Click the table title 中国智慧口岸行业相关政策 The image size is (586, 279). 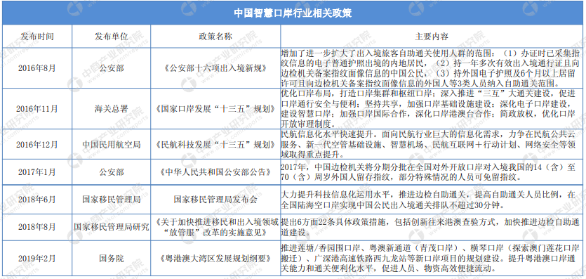293,13
